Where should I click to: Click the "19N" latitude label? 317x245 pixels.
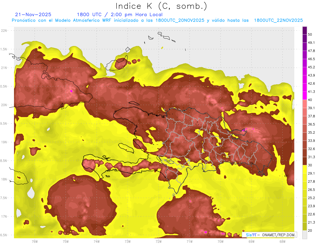[4, 142]
